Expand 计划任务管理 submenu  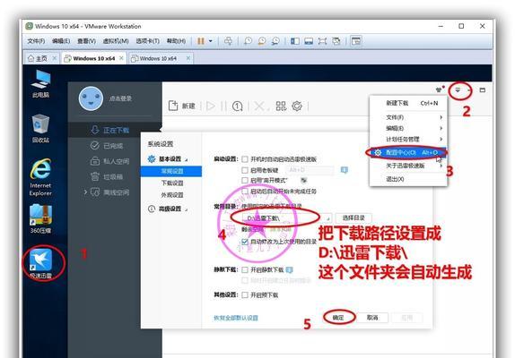pyautogui.click(x=408, y=139)
